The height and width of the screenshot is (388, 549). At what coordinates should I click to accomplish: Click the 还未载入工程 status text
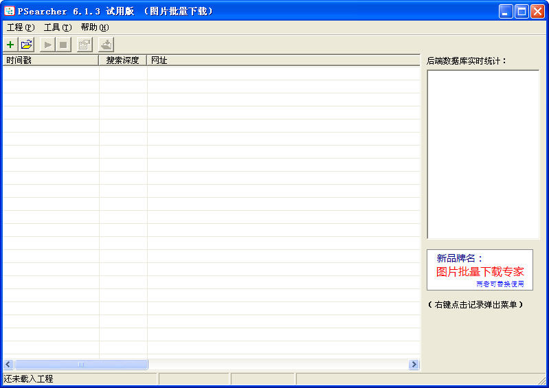[28, 379]
